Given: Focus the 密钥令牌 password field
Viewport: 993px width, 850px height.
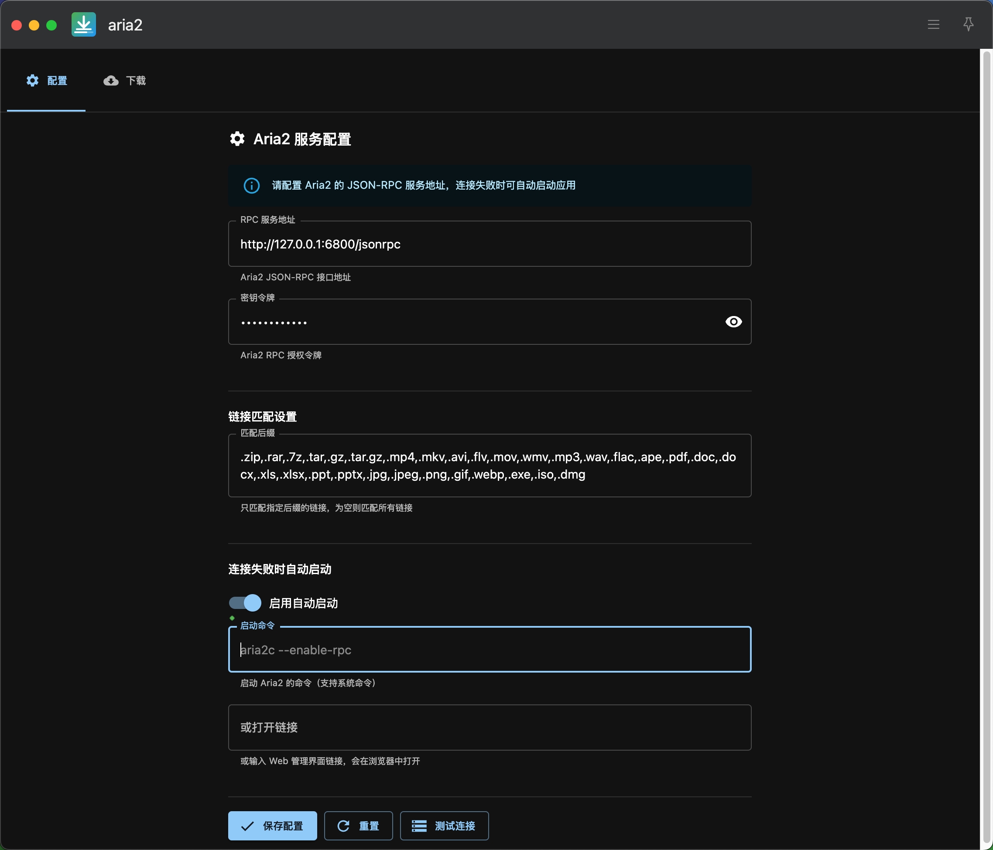Looking at the screenshot, I should point(474,322).
